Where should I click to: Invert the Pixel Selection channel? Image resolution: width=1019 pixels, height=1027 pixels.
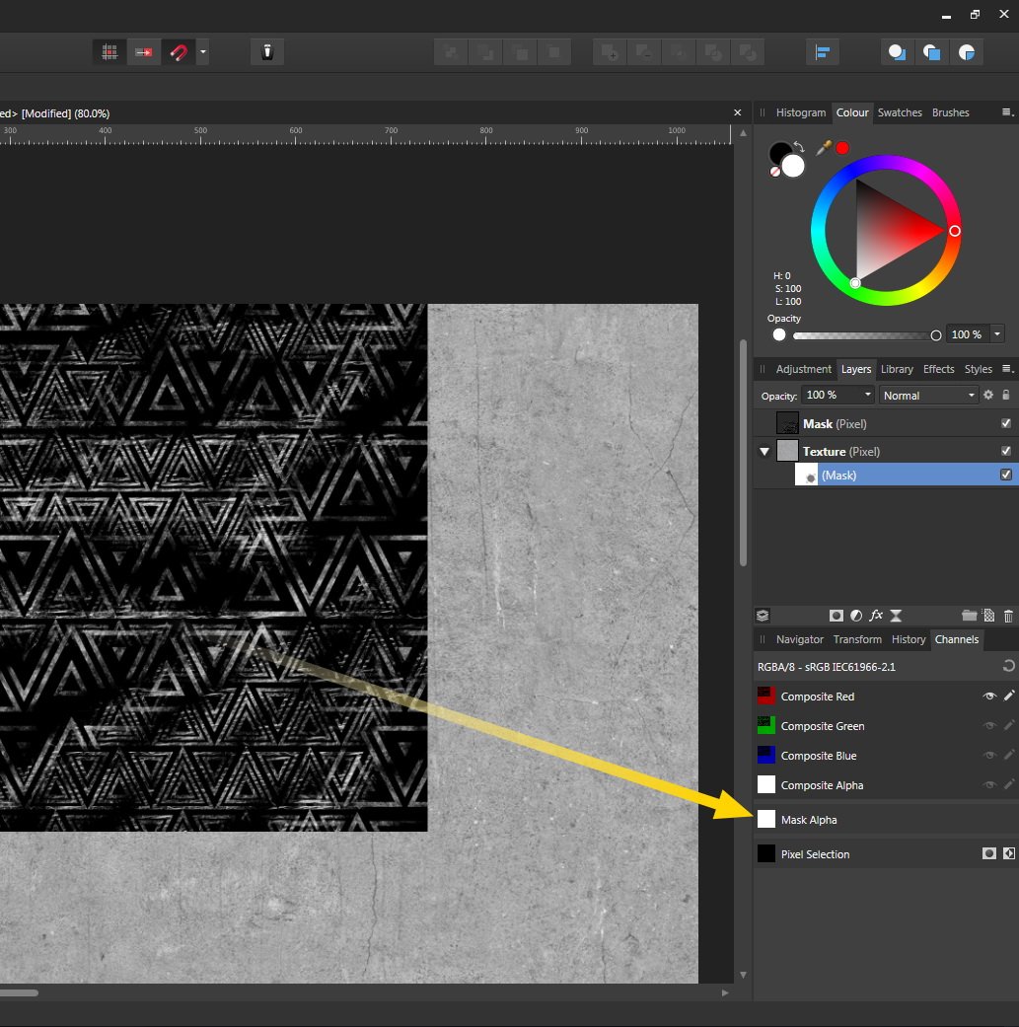pyautogui.click(x=1008, y=854)
